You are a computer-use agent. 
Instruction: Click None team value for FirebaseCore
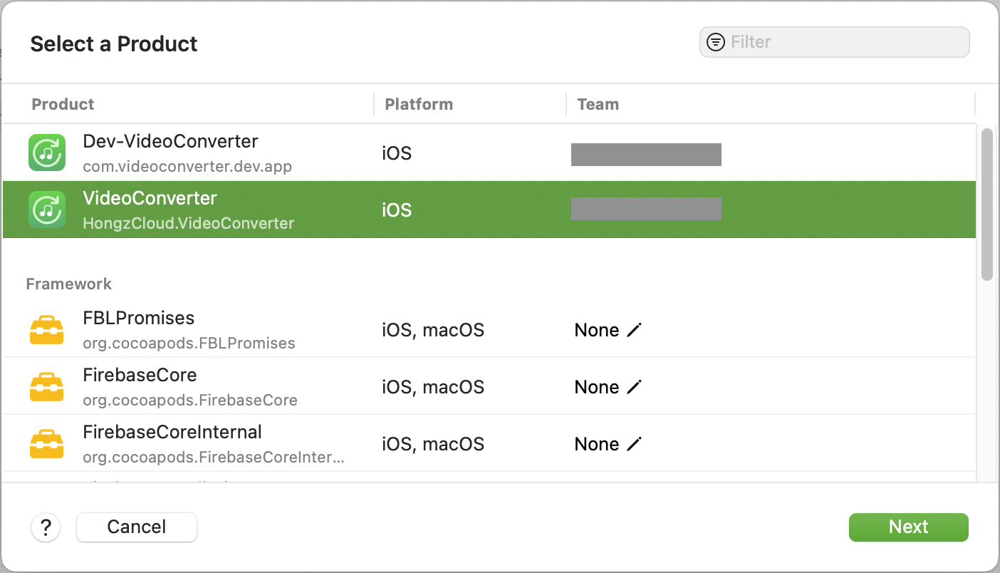click(x=597, y=387)
